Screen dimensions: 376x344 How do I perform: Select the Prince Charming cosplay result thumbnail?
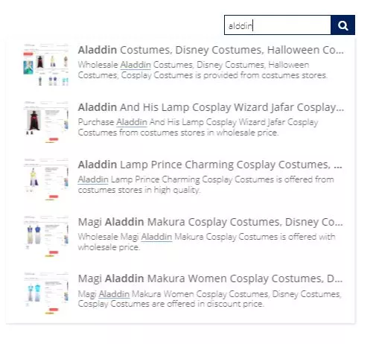(46, 179)
